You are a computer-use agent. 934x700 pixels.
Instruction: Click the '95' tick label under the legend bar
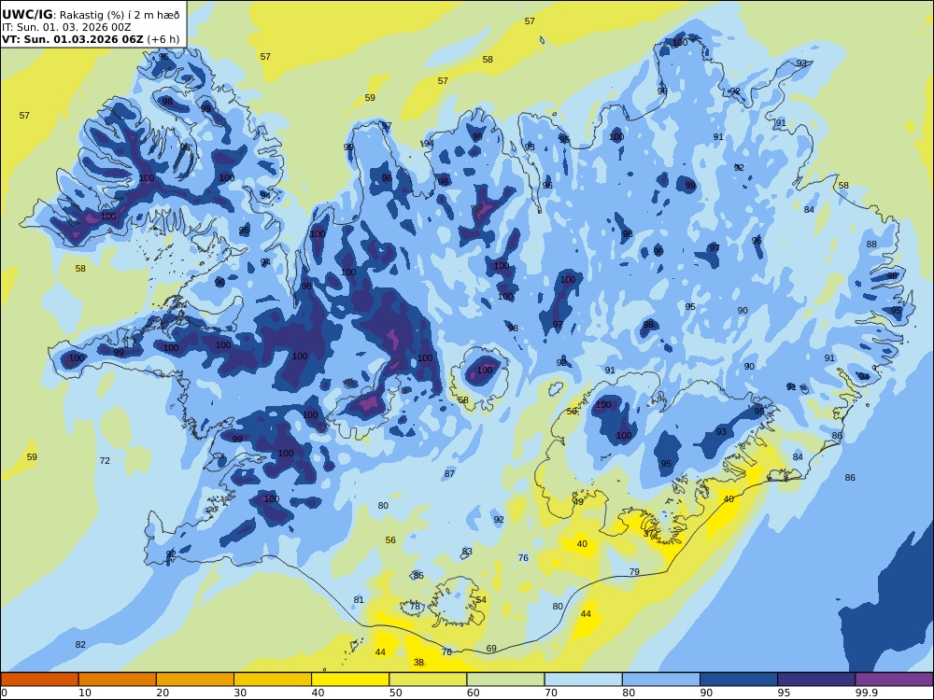click(x=784, y=693)
